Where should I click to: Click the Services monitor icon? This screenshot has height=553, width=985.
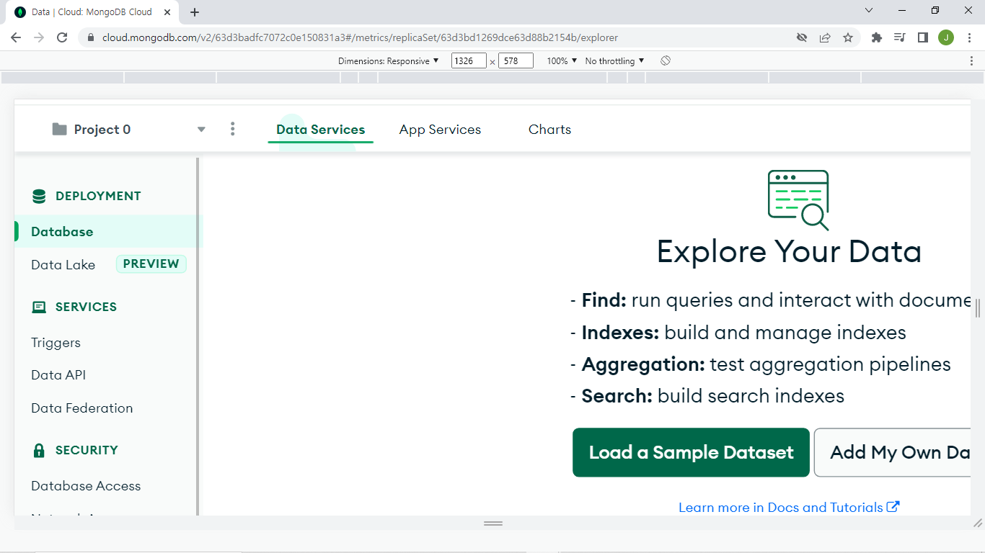point(39,307)
